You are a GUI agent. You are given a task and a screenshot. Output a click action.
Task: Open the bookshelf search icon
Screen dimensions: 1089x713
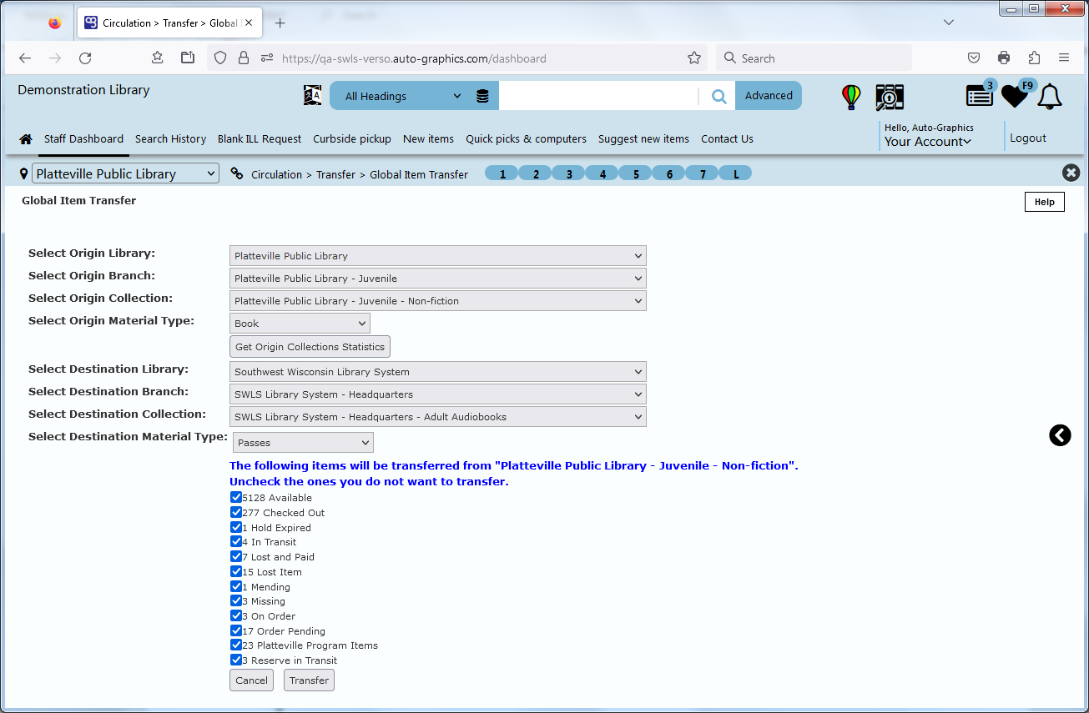pyautogui.click(x=890, y=97)
